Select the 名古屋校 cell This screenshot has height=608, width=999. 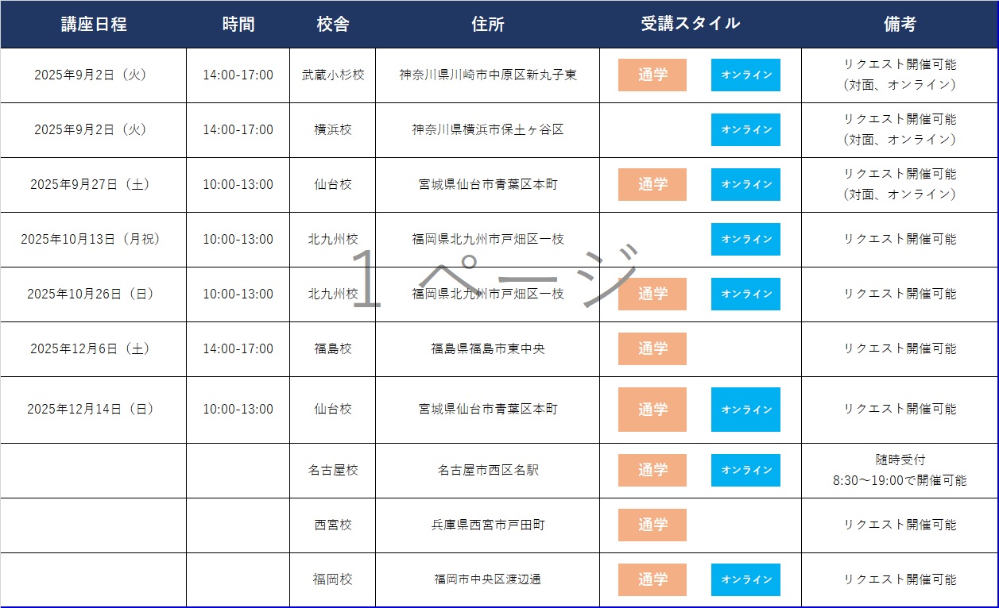[x=333, y=471]
